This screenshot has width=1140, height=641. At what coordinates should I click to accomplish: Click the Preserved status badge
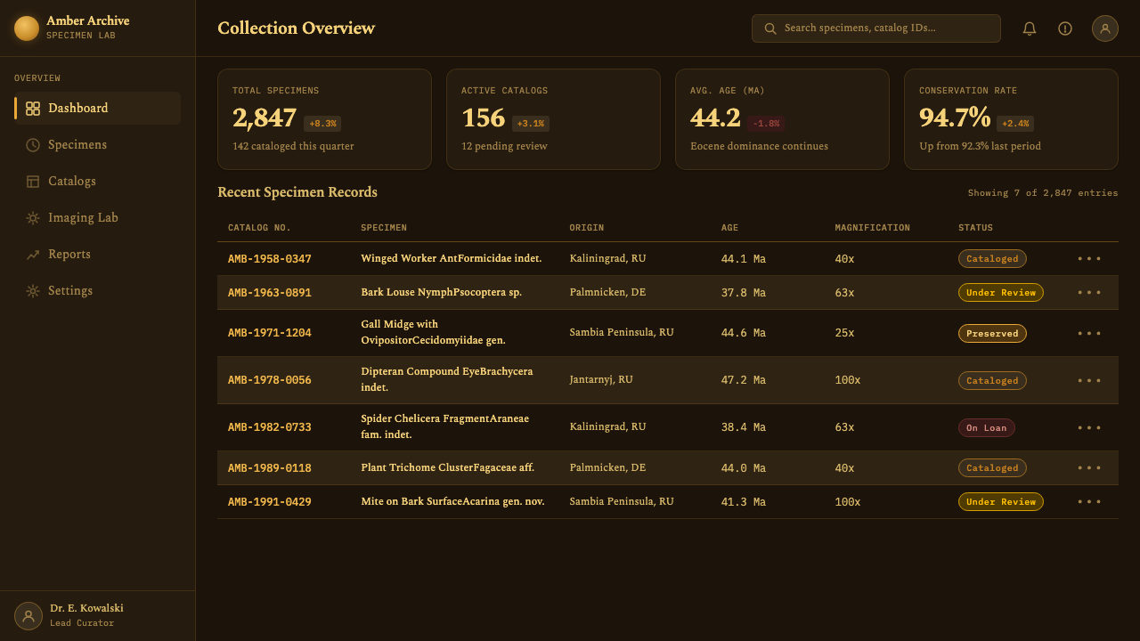click(x=992, y=334)
